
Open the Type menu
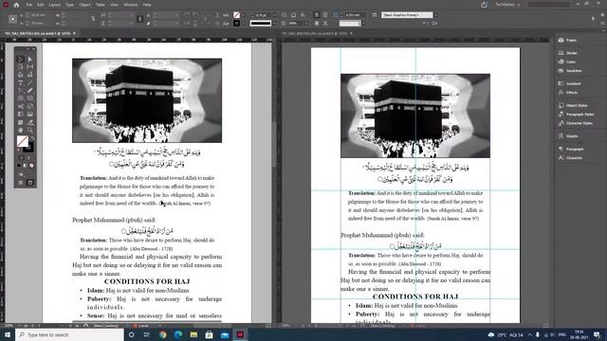point(69,5)
